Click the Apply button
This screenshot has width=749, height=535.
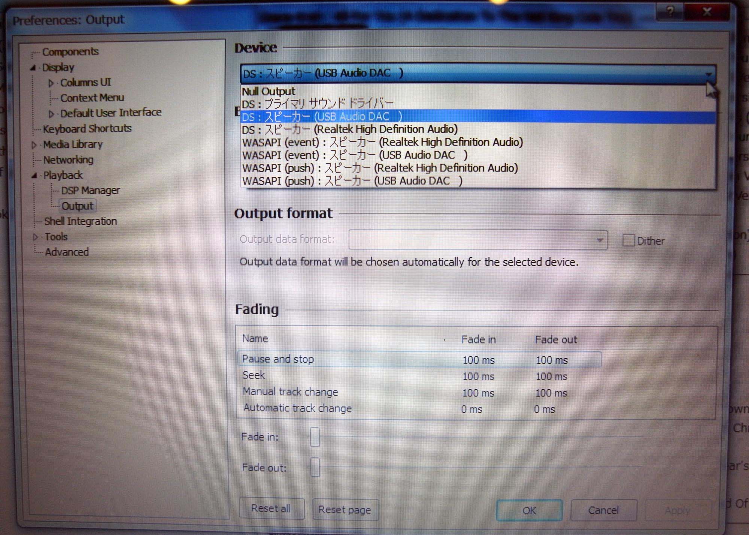(677, 510)
